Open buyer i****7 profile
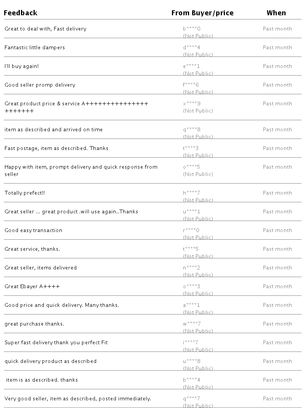305x408 pixels. pyautogui.click(x=190, y=342)
